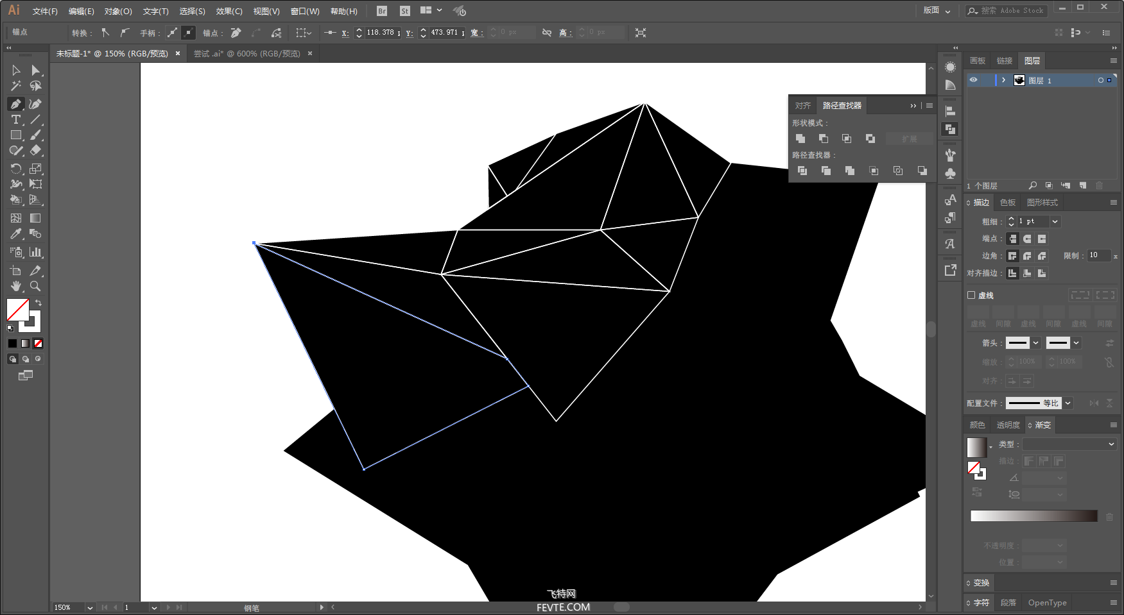
Task: Open the 字符 character panel
Action: (981, 603)
